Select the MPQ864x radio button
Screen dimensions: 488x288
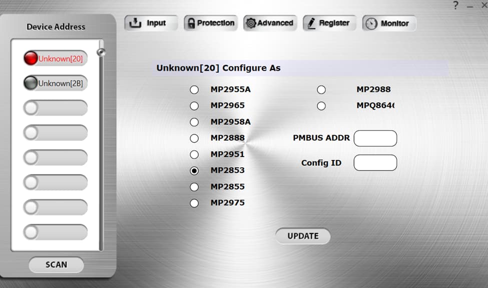tap(321, 106)
